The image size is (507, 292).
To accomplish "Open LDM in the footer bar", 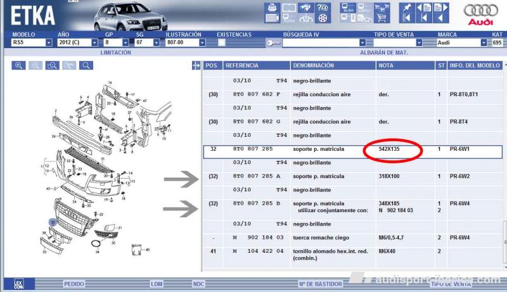I will pyautogui.click(x=157, y=284).
